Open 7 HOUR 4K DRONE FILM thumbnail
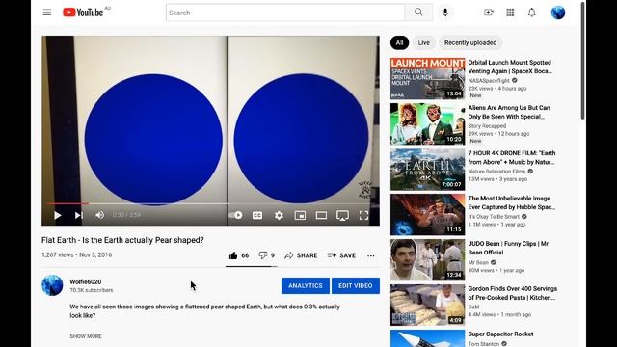Viewport: 617px width, 347px height. point(427,170)
